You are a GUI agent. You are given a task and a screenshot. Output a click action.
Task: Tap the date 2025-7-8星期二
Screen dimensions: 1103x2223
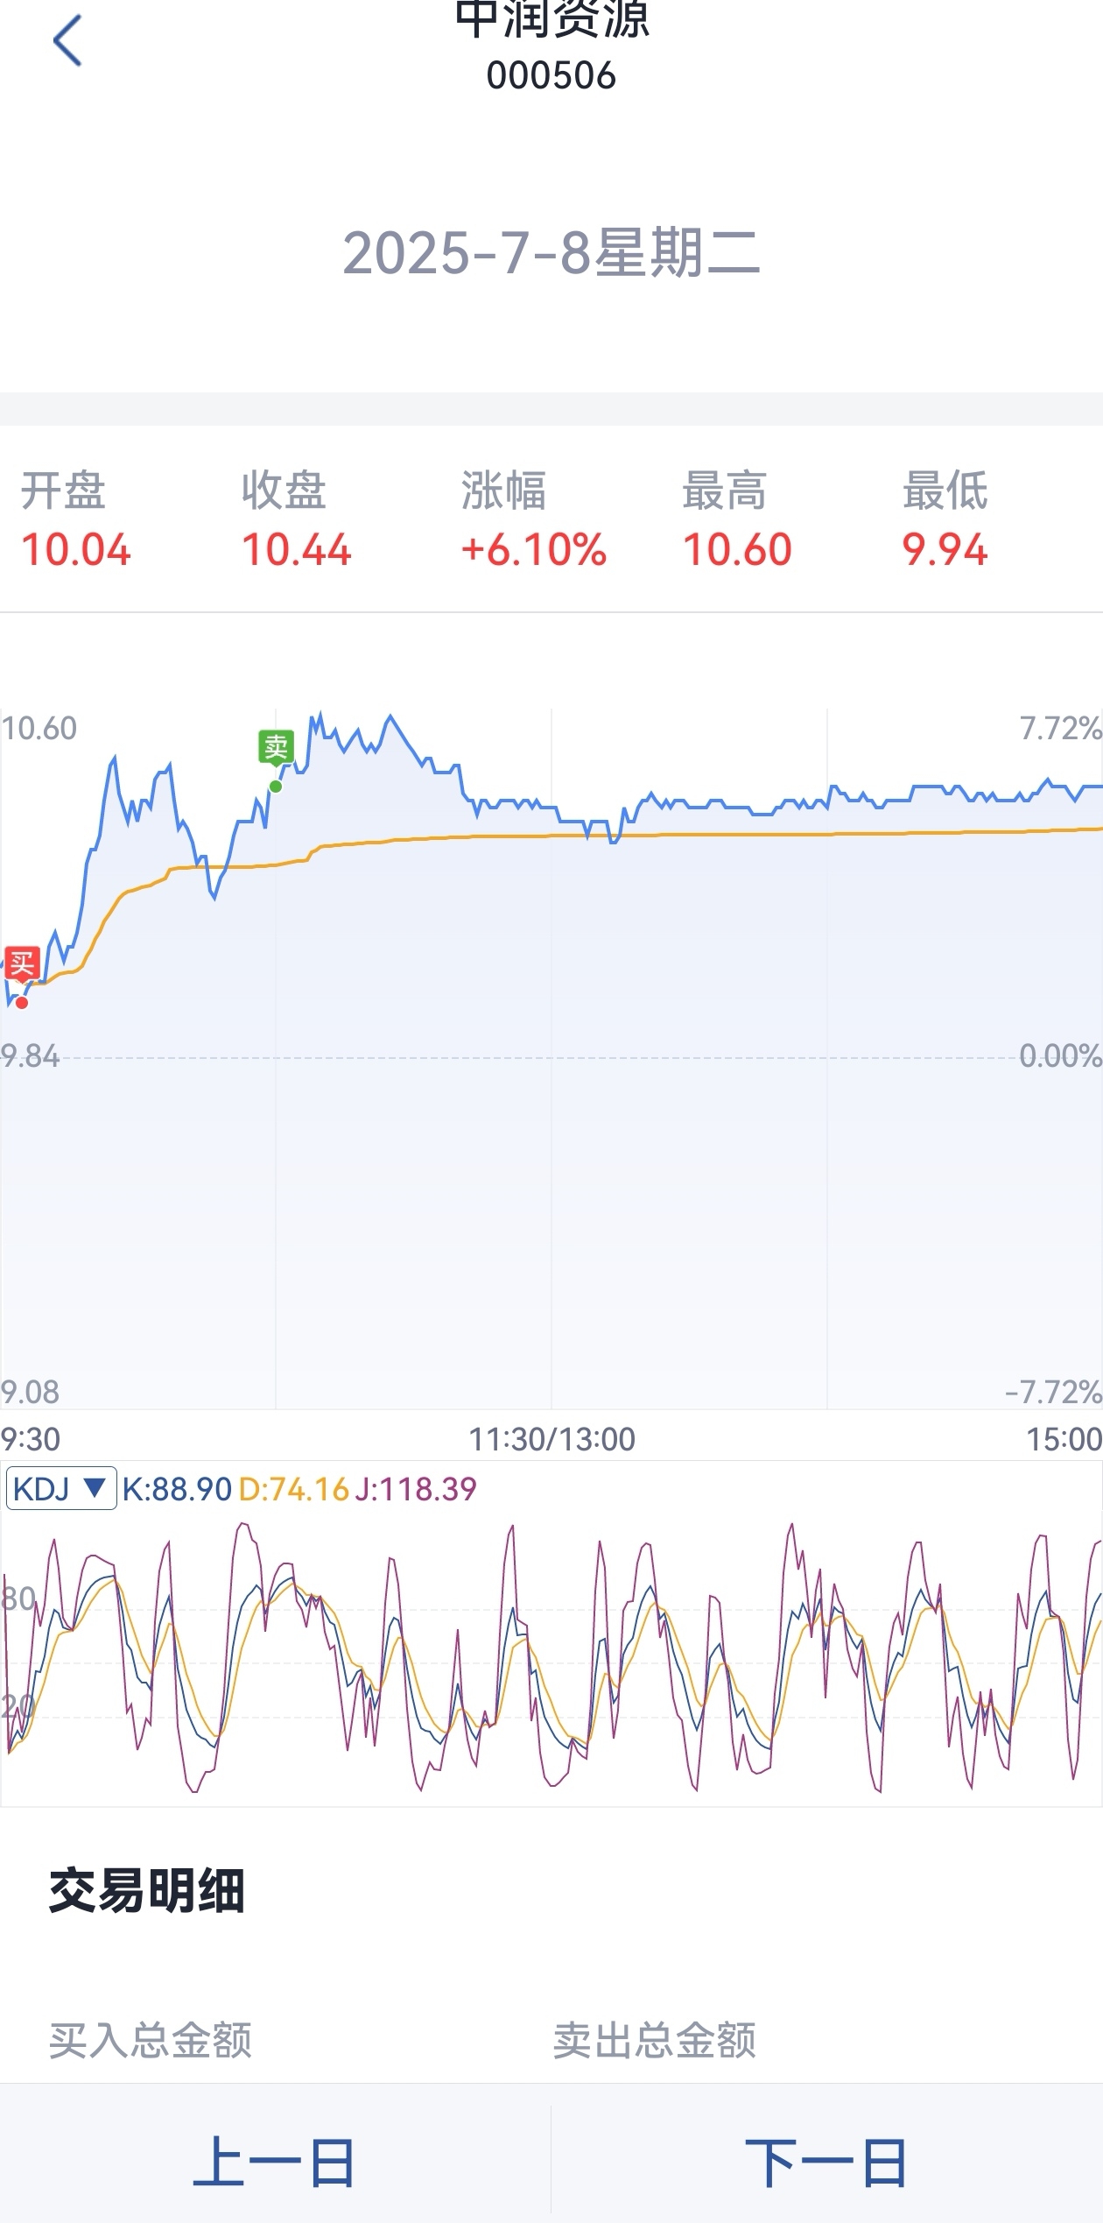pyautogui.click(x=551, y=252)
